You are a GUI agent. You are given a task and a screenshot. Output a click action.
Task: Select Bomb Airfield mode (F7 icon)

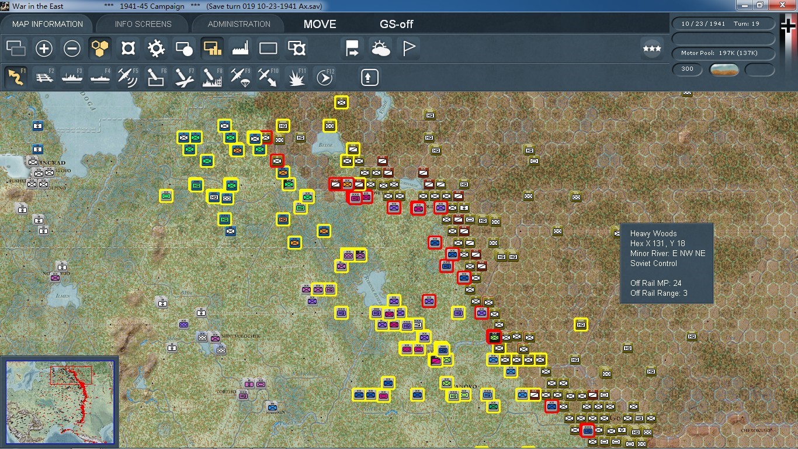point(185,77)
